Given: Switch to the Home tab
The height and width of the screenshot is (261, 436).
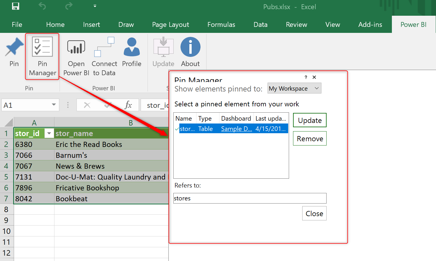Looking at the screenshot, I should point(55,25).
